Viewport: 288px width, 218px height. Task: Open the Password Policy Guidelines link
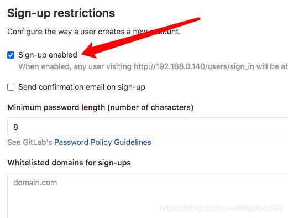103,142
